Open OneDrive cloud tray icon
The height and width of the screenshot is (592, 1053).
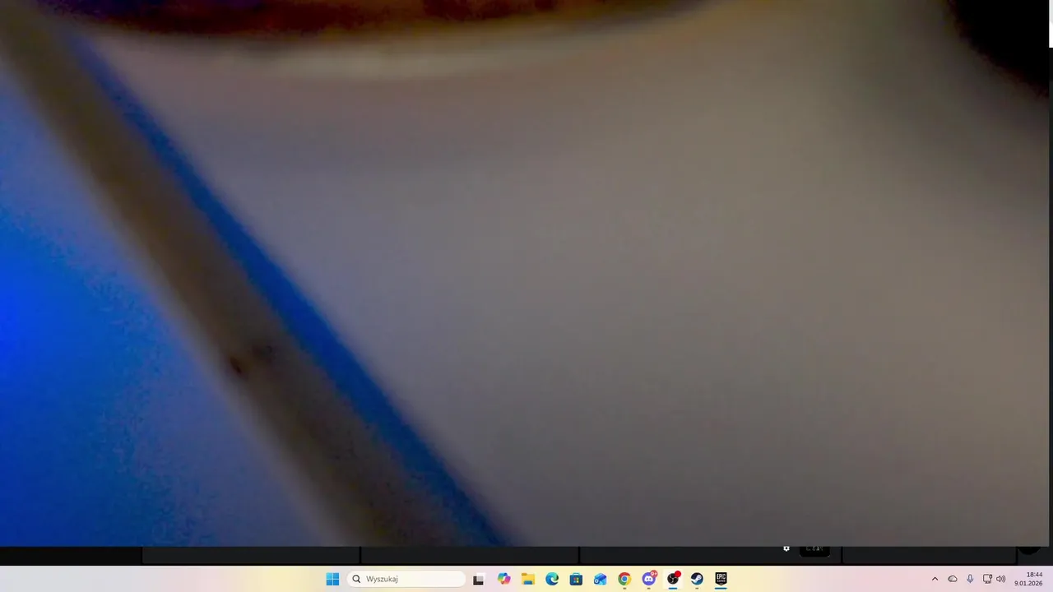[x=953, y=579]
